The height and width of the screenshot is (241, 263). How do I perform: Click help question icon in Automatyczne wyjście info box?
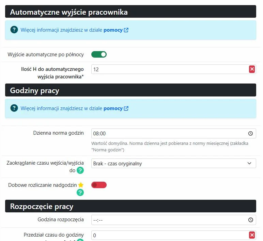pyautogui.click(x=14, y=30)
